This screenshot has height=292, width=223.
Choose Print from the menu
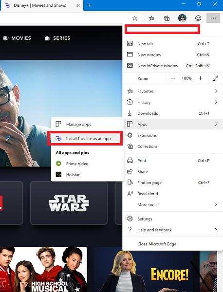pos(173,161)
